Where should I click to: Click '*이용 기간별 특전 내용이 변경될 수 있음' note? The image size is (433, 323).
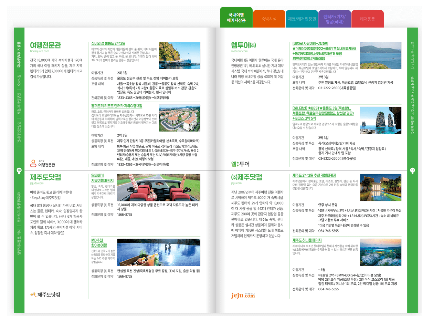344,225
